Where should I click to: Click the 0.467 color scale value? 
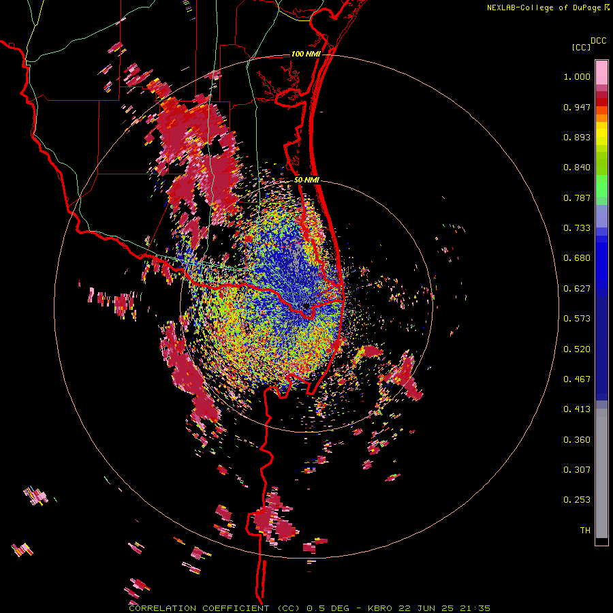coord(577,379)
